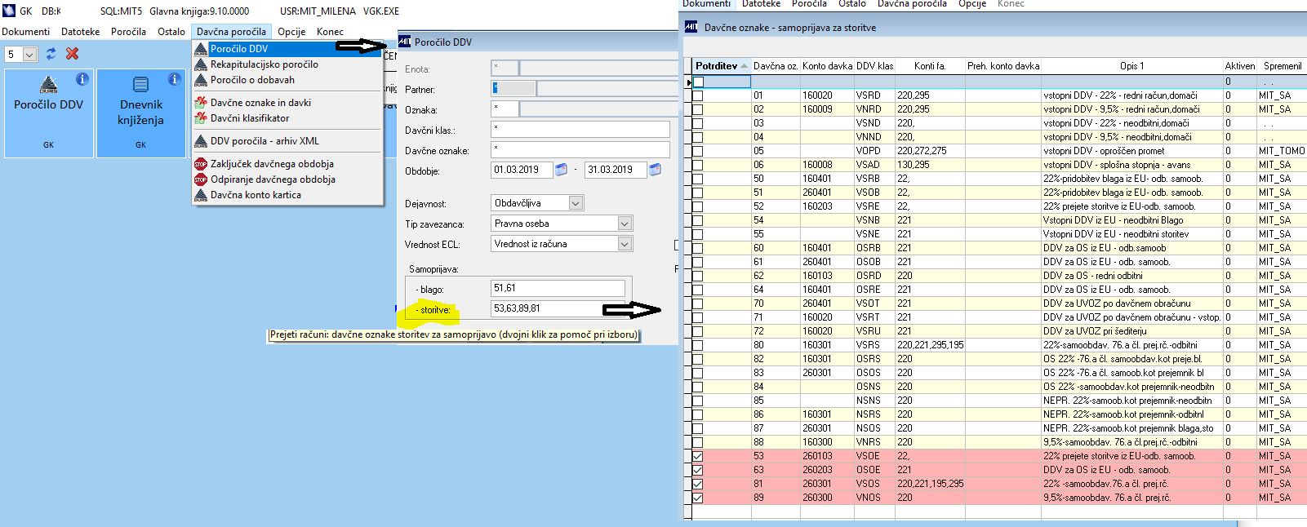1307x527 pixels.
Task: Click the blue refresh arrows icon
Action: tap(51, 54)
